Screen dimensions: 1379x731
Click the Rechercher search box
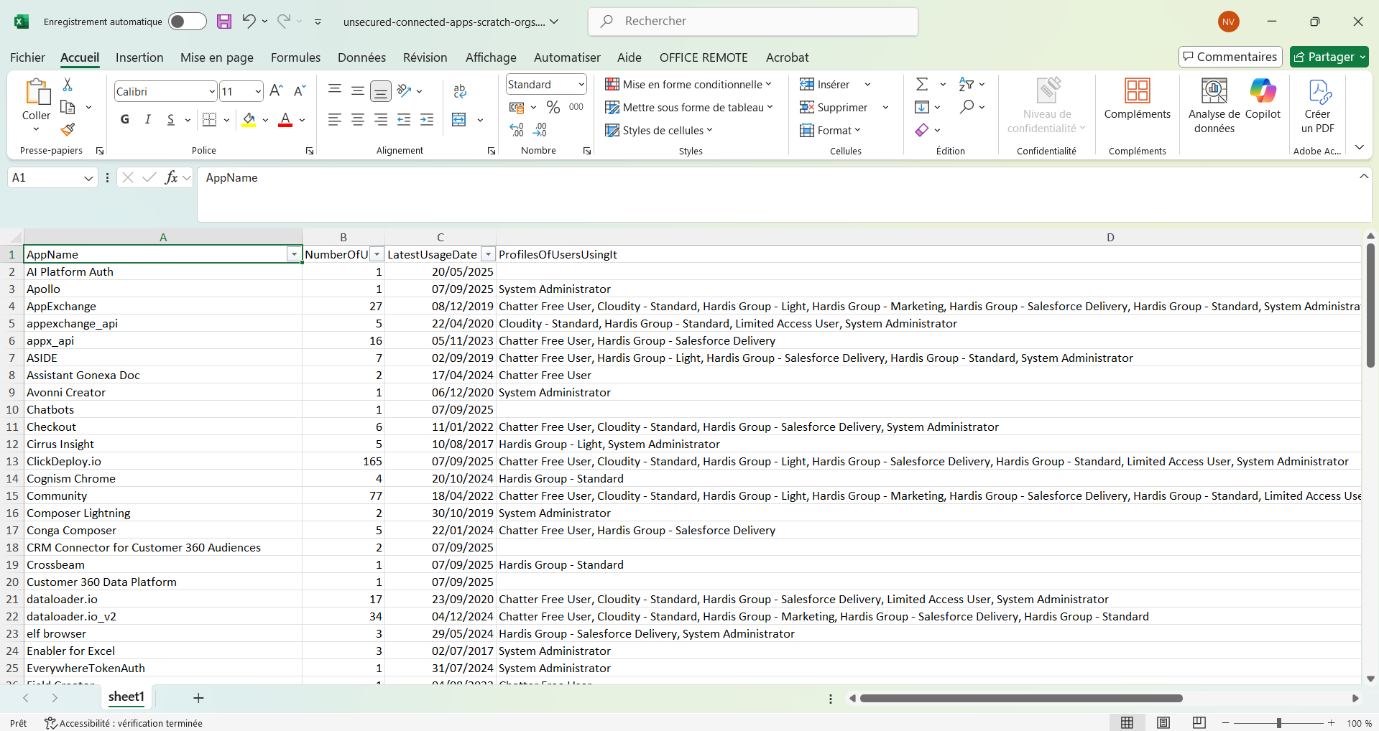pyautogui.click(x=753, y=22)
